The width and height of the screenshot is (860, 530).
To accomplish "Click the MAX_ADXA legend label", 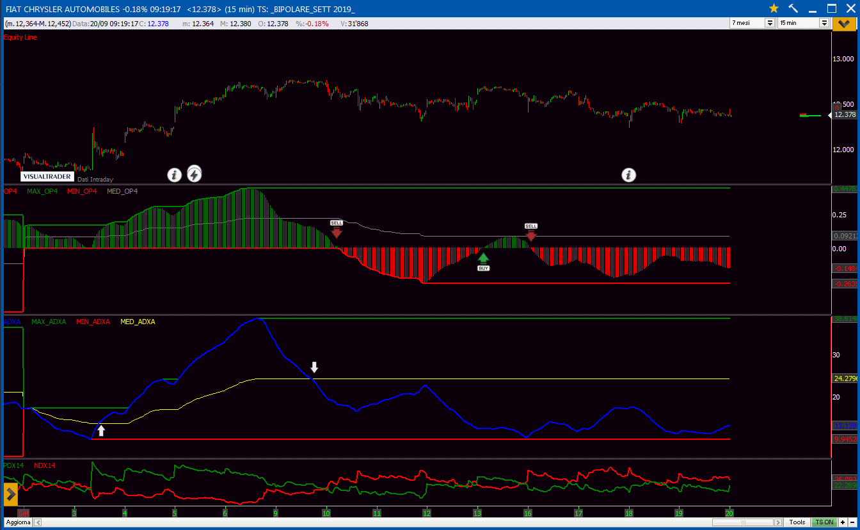I will (49, 322).
